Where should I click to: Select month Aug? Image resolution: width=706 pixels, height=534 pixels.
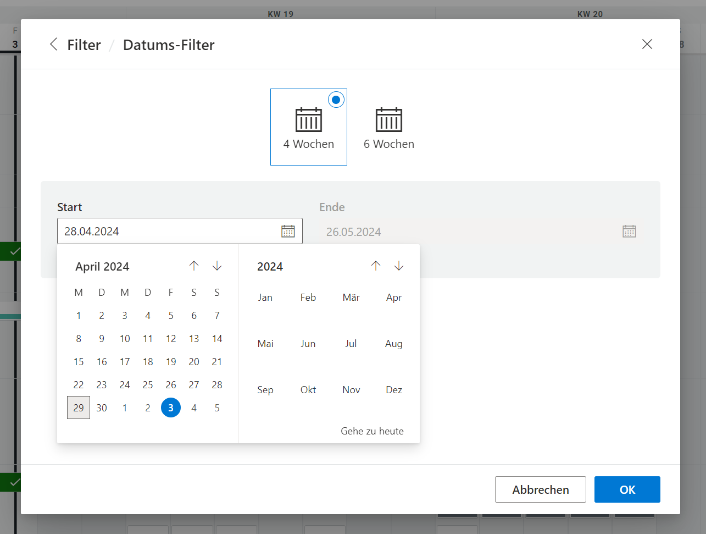394,344
